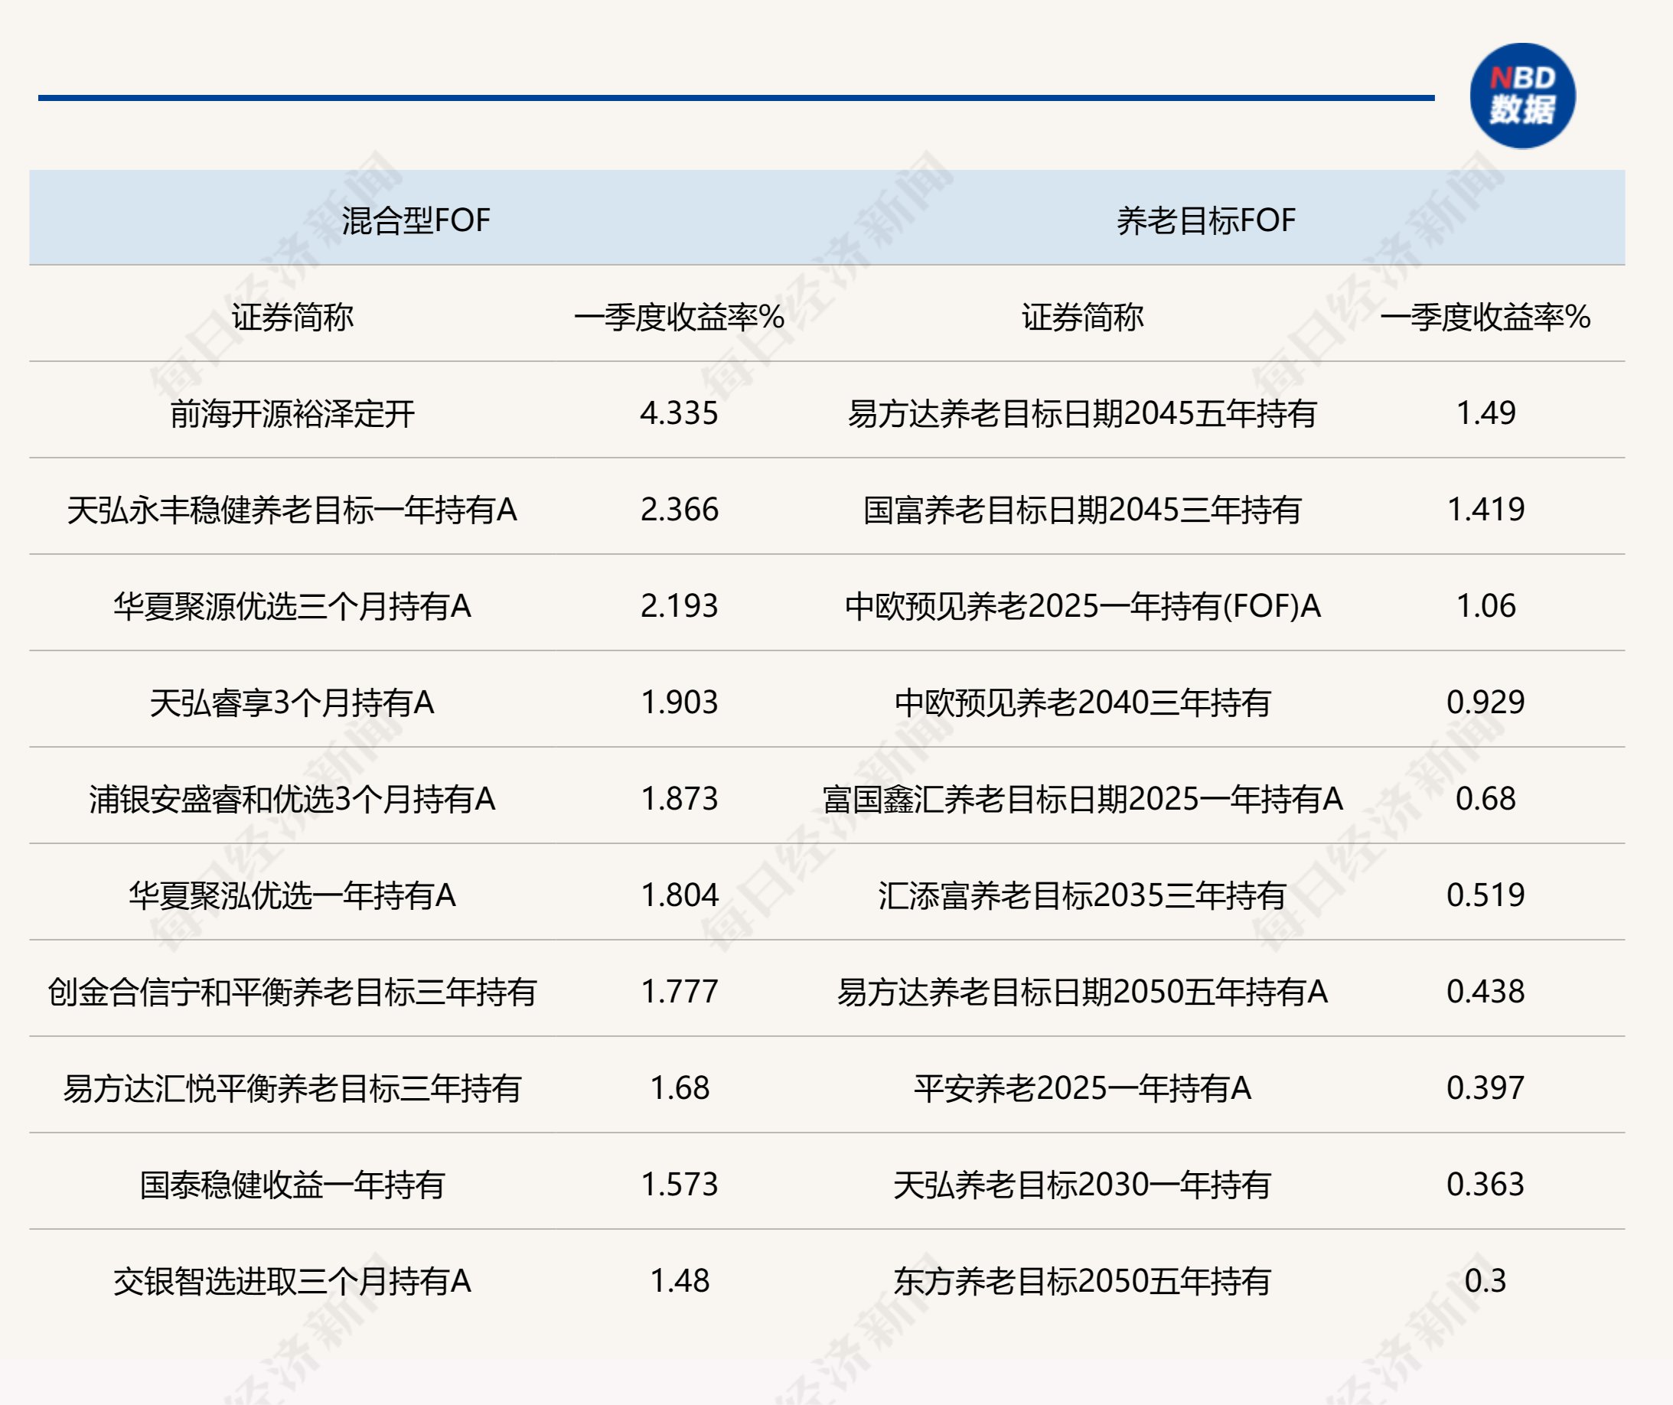
Task: Select return value 0.3
Action: pyautogui.click(x=1485, y=1281)
